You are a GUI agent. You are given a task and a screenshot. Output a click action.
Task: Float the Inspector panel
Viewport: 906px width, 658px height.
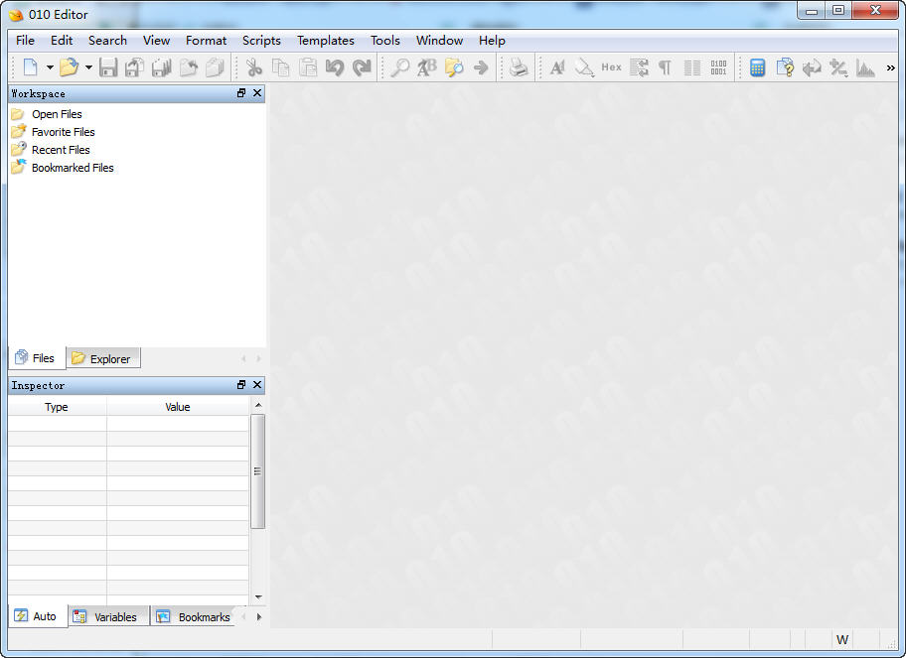(241, 384)
